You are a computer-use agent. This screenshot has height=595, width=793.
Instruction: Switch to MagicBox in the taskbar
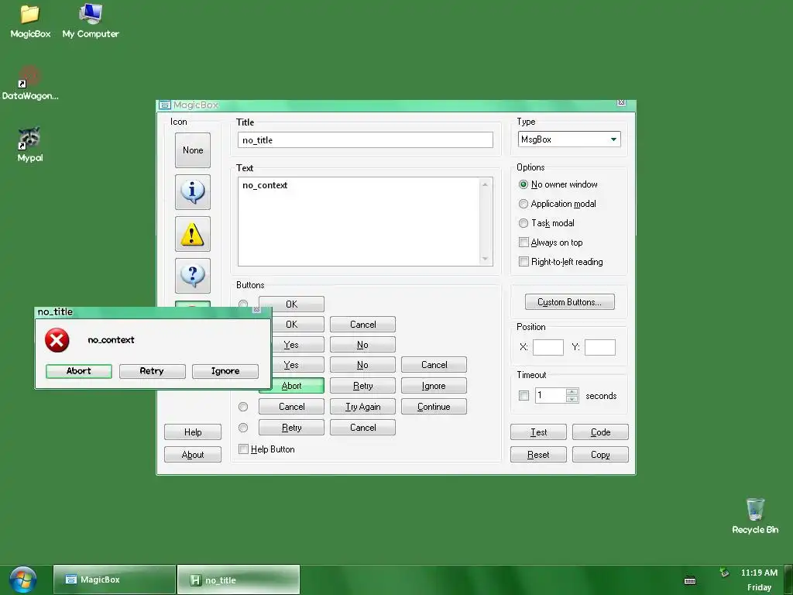coord(115,580)
